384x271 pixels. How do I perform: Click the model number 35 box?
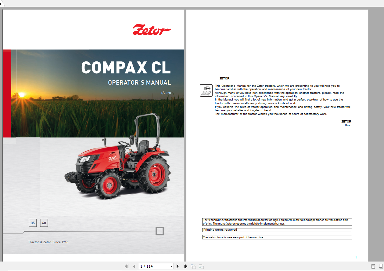coord(33,223)
